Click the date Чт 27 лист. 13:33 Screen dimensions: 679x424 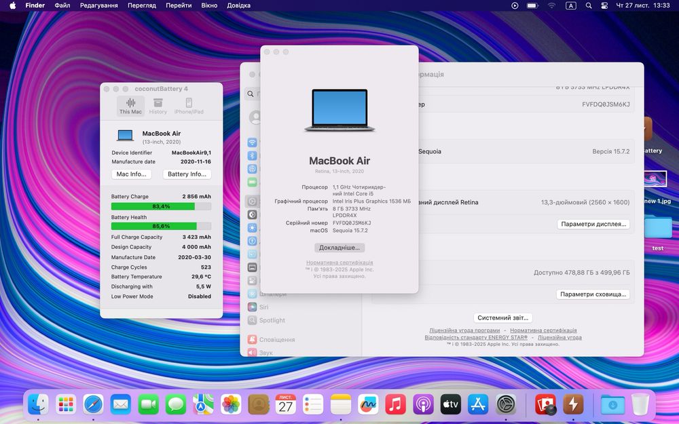pyautogui.click(x=643, y=5)
